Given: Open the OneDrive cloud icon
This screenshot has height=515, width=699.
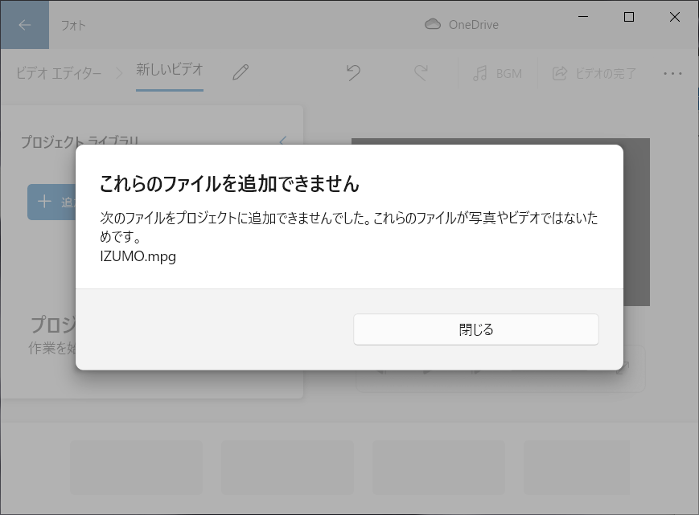Looking at the screenshot, I should pyautogui.click(x=433, y=24).
